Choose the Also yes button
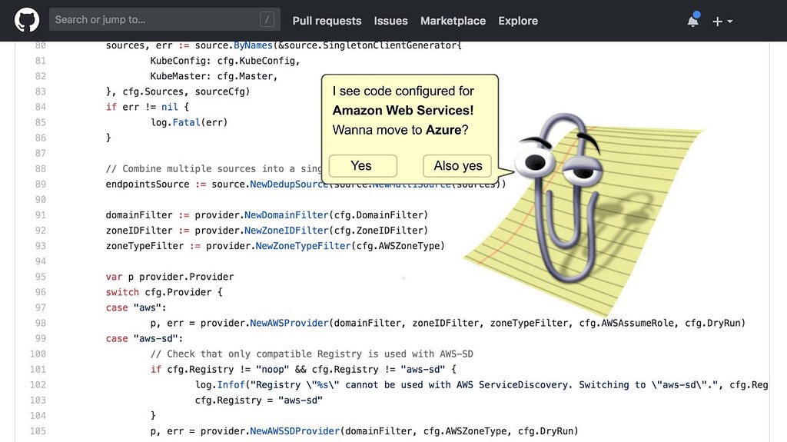The height and width of the screenshot is (442, 787). click(x=457, y=166)
